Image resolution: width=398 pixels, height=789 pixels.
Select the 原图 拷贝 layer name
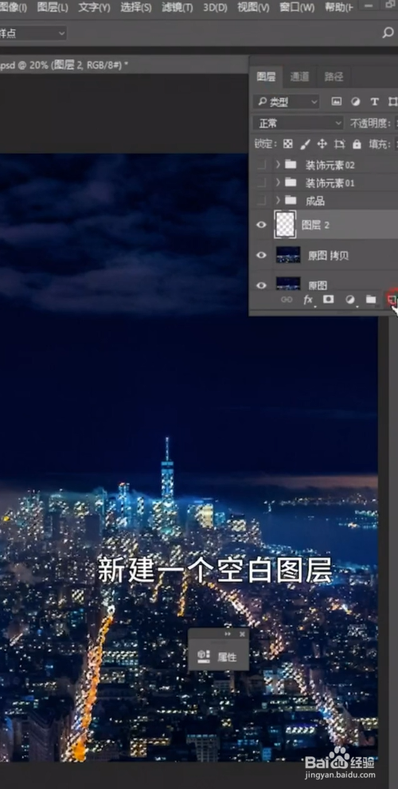pos(328,256)
